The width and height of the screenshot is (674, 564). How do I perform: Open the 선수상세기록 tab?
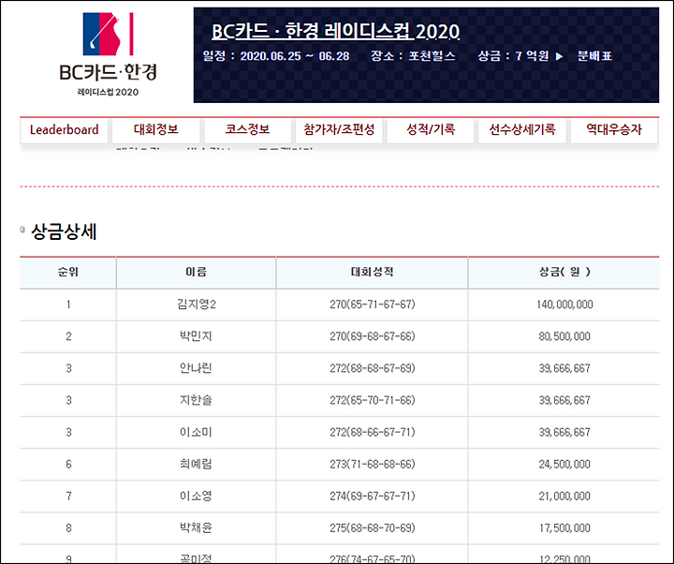tap(522, 129)
